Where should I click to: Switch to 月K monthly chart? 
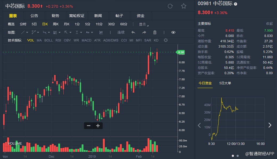click(67, 24)
